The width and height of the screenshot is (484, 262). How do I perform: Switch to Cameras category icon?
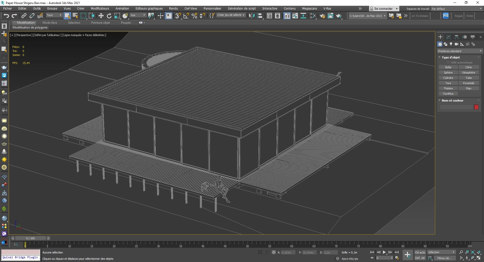click(457, 44)
